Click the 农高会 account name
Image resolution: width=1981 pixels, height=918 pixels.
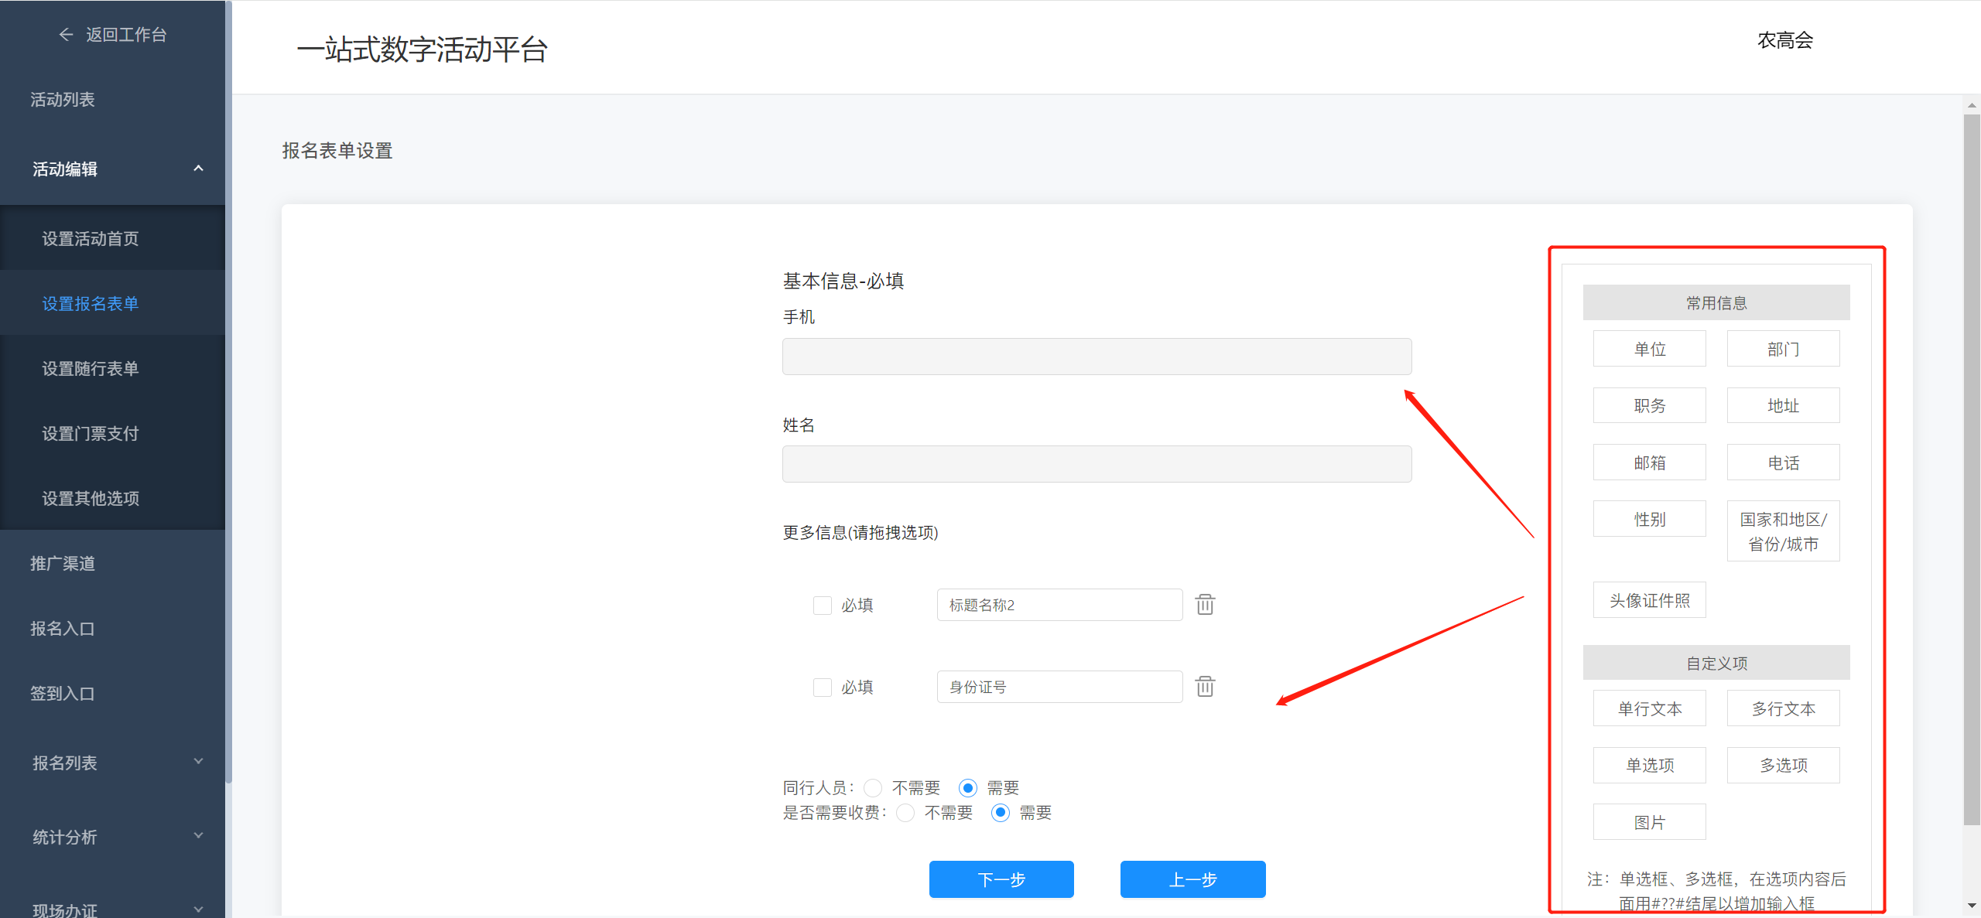click(x=1784, y=40)
